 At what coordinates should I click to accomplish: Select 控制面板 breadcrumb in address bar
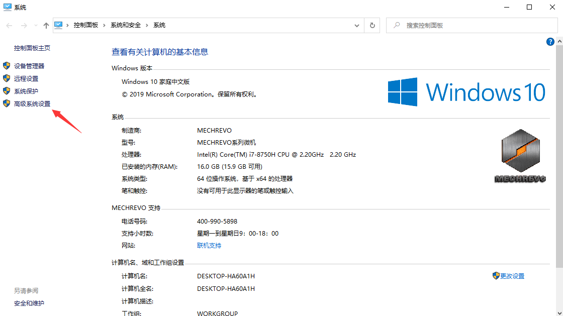coord(86,25)
